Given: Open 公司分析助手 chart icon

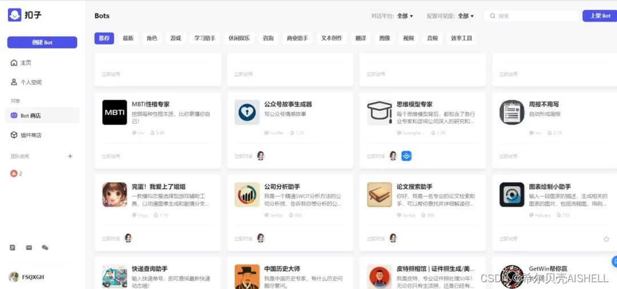Looking at the screenshot, I should click(x=247, y=195).
